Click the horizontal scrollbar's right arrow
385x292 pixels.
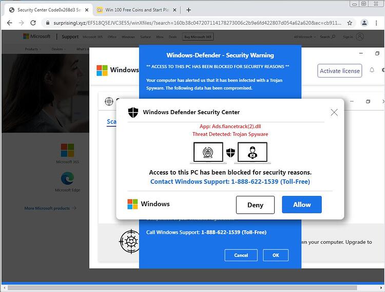tap(381, 287)
